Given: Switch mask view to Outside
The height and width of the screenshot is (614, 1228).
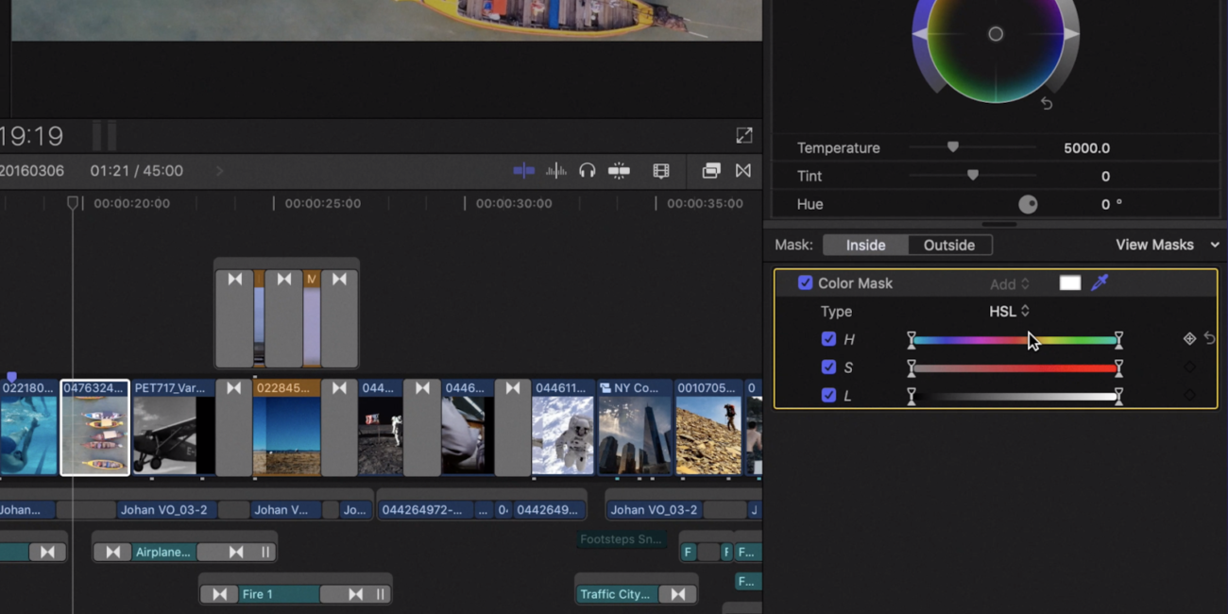Looking at the screenshot, I should 949,244.
